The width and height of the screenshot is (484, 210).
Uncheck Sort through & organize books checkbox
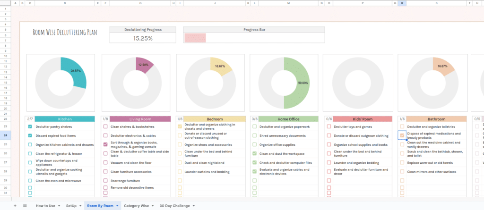pos(105,144)
